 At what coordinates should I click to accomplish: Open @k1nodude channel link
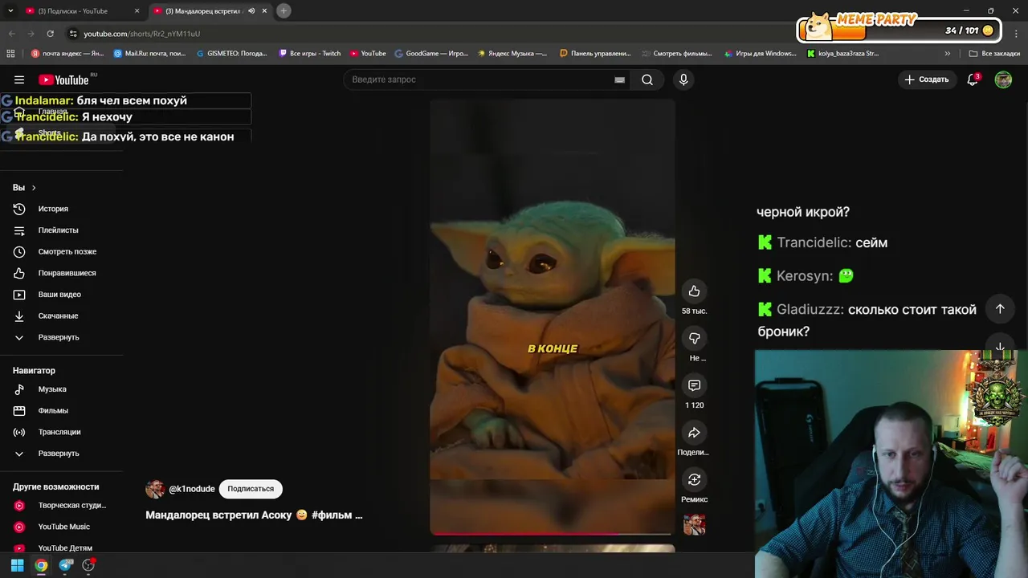coord(192,489)
